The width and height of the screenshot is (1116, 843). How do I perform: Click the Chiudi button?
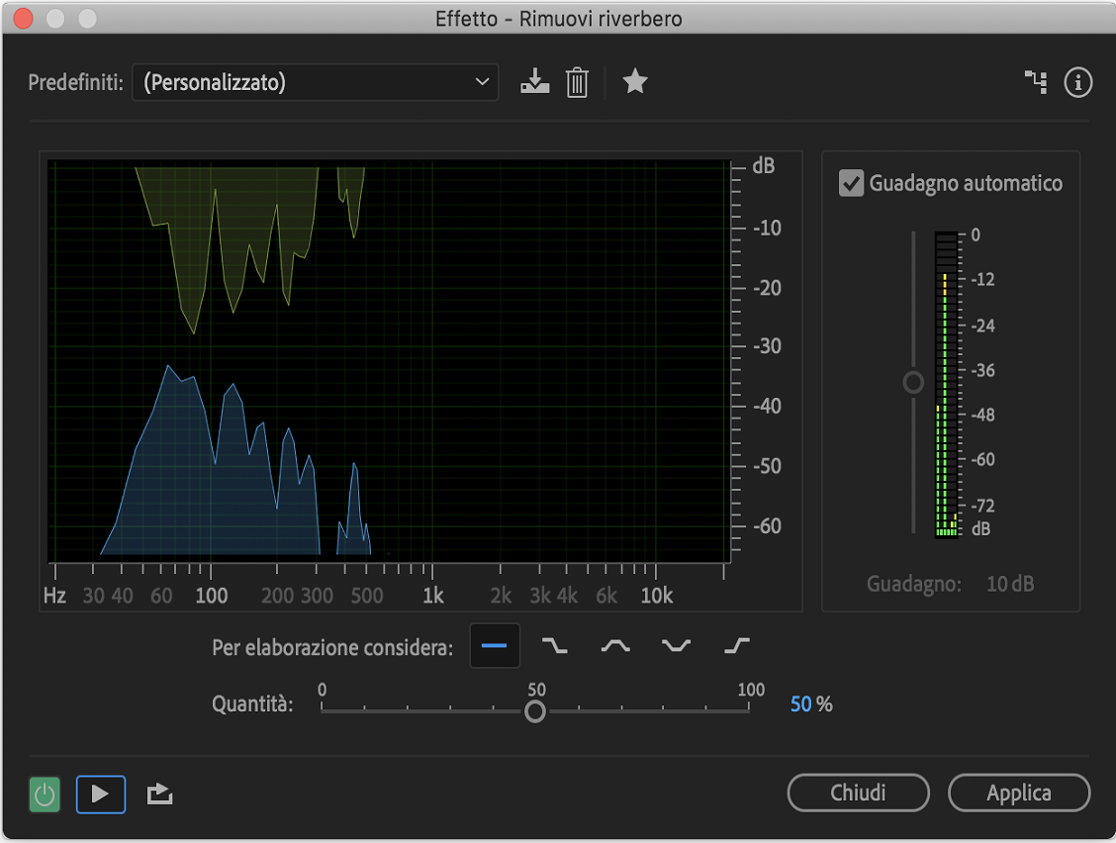(859, 793)
